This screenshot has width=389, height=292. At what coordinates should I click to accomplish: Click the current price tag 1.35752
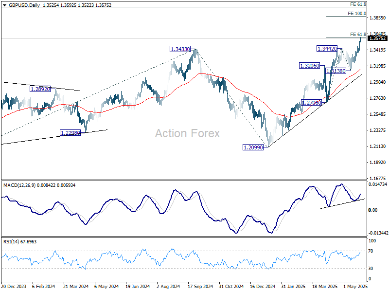[x=377, y=38]
